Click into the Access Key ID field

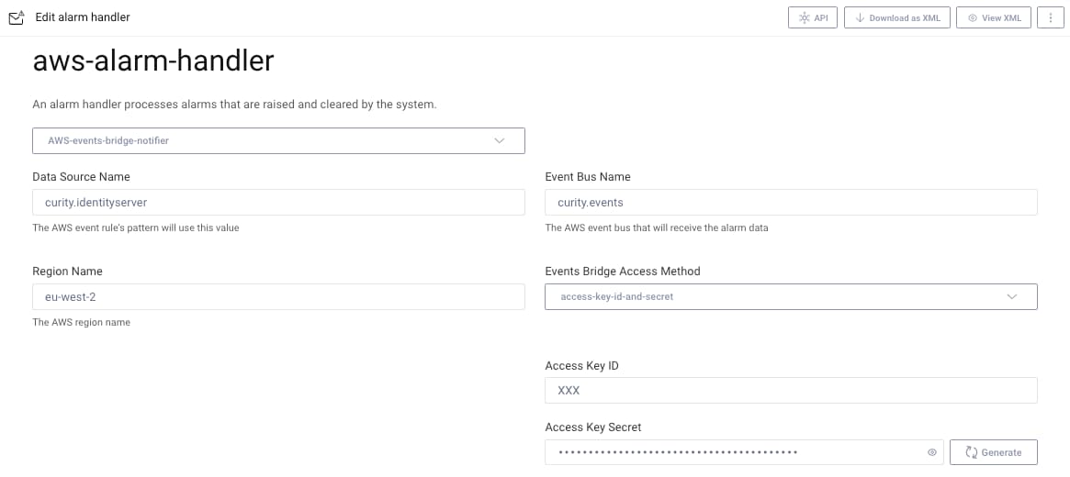(790, 390)
